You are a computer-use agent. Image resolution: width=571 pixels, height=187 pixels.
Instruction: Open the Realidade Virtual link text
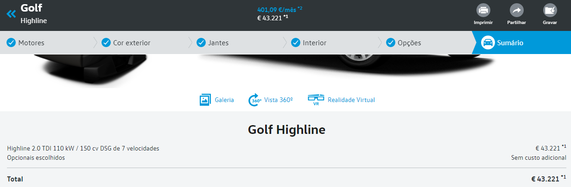(351, 100)
